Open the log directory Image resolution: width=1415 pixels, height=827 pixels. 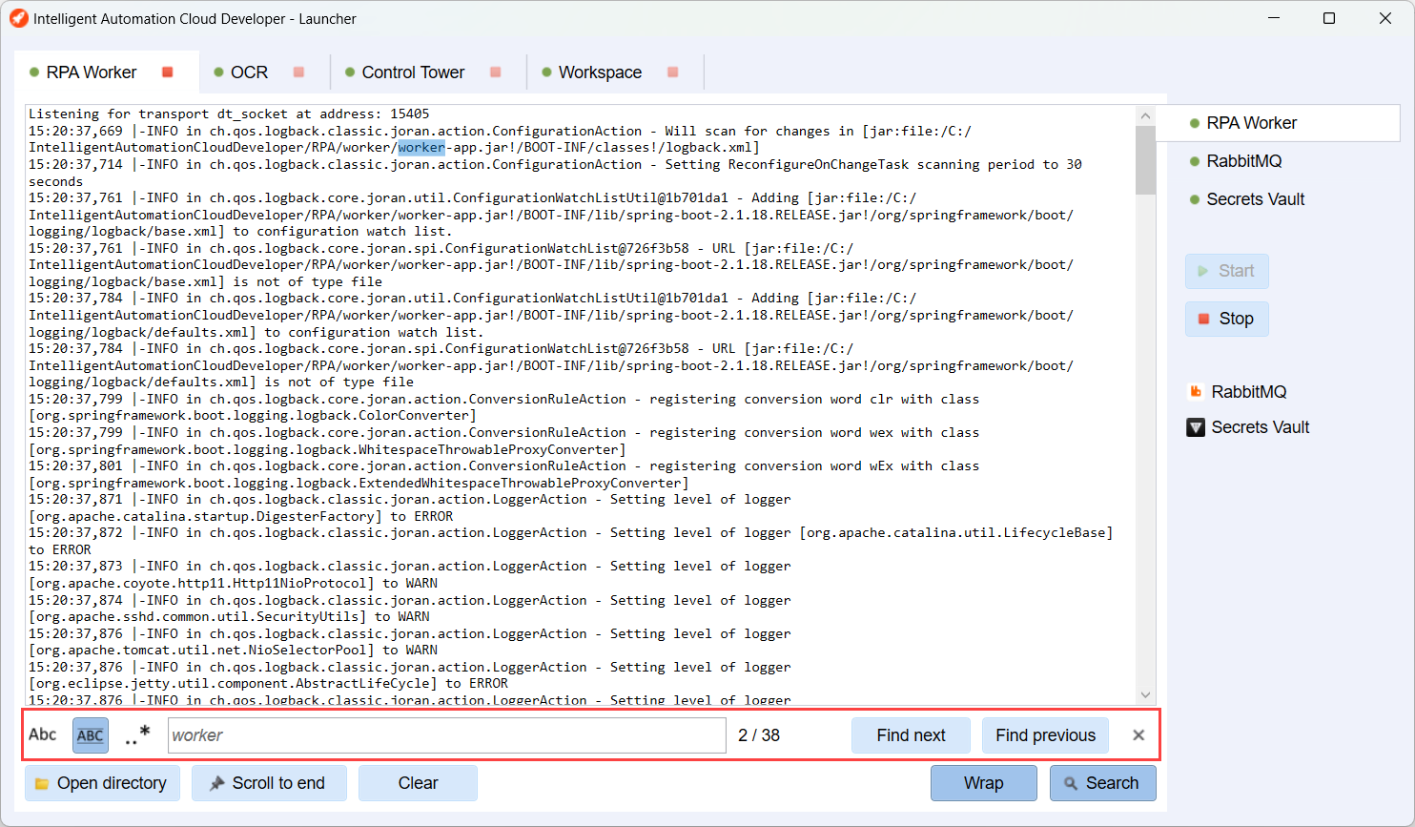[101, 783]
